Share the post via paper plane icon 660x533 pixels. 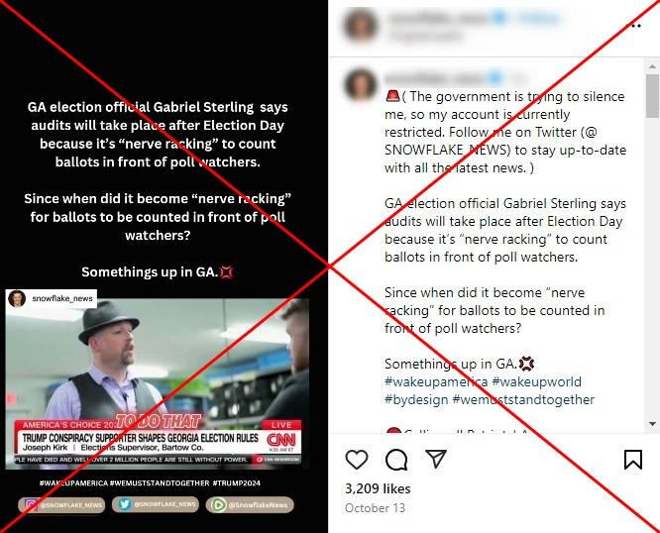(436, 459)
